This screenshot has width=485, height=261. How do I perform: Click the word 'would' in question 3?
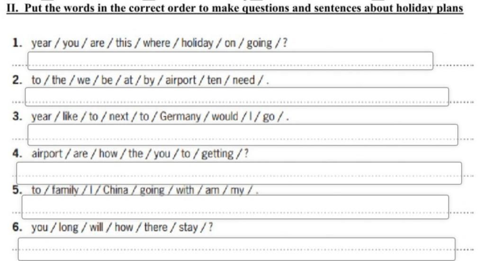(225, 117)
